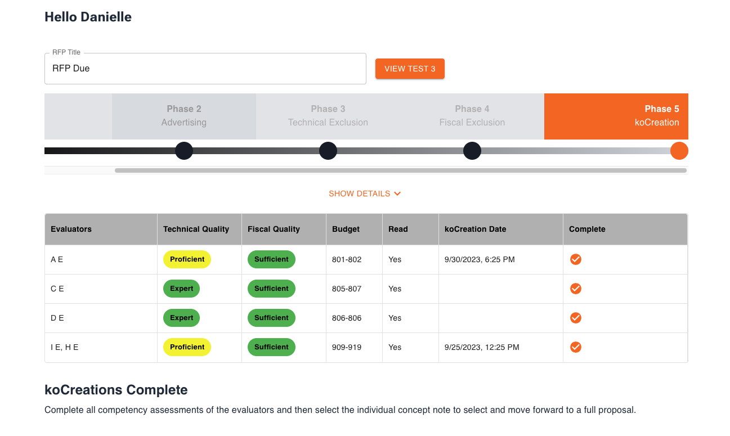Screen dimensions: 730x436
Task: Click the complete checkmark for I E, H E
Action: click(575, 347)
